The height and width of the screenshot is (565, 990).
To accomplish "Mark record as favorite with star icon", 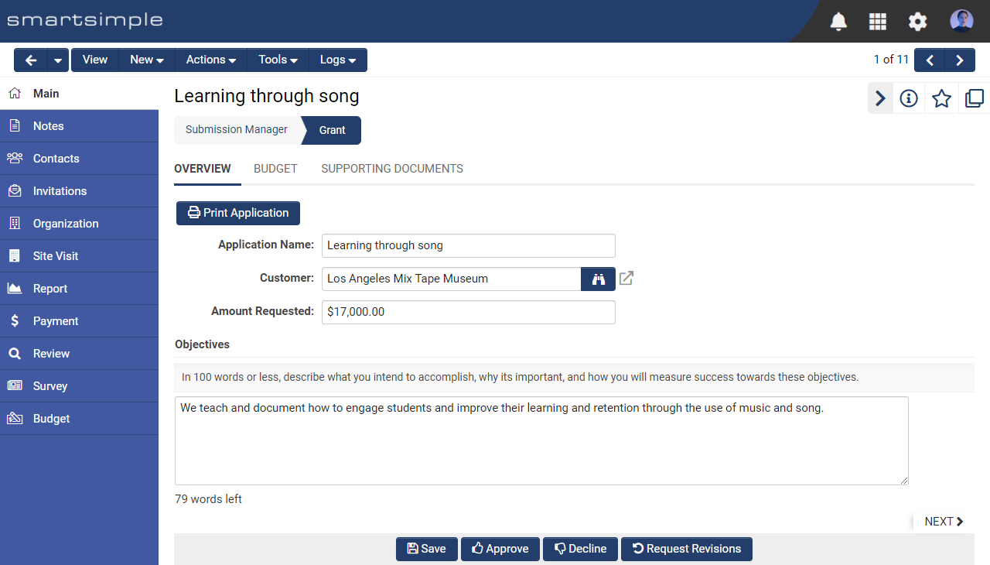I will [x=941, y=98].
